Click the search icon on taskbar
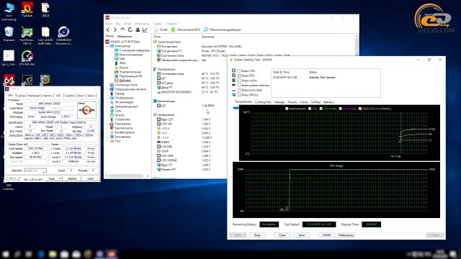Image resolution: width=461 pixels, height=259 pixels. (17, 254)
